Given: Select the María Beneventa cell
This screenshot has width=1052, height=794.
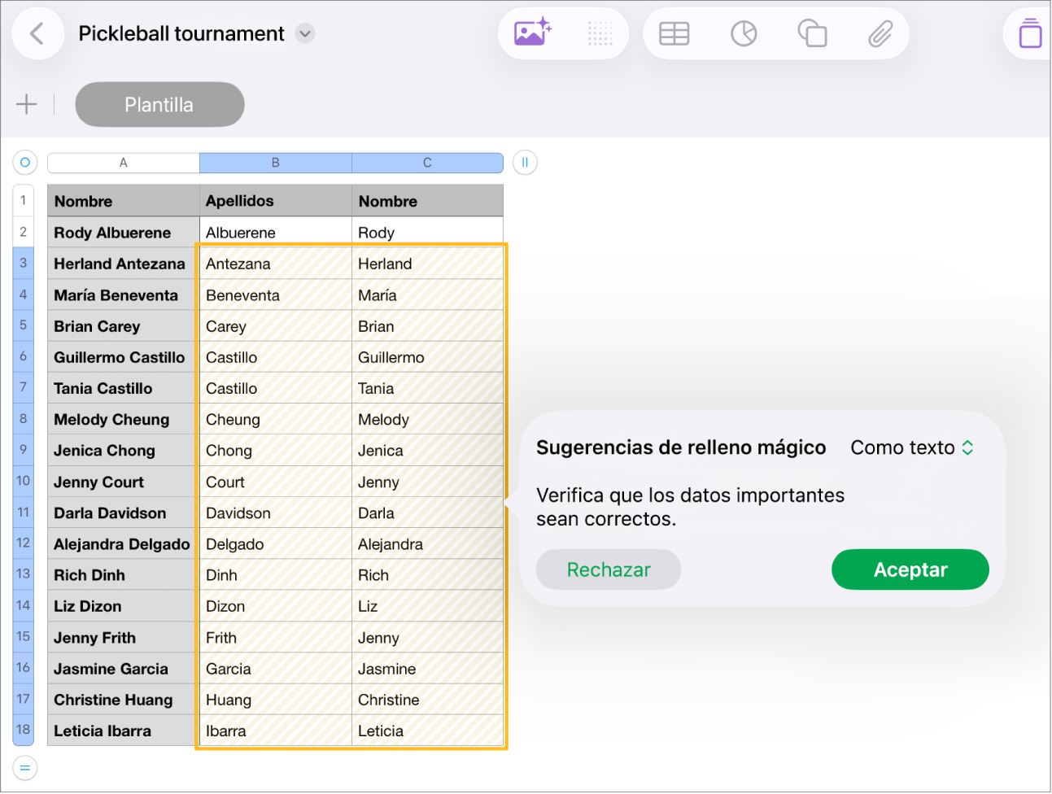Looking at the screenshot, I should click(x=124, y=295).
